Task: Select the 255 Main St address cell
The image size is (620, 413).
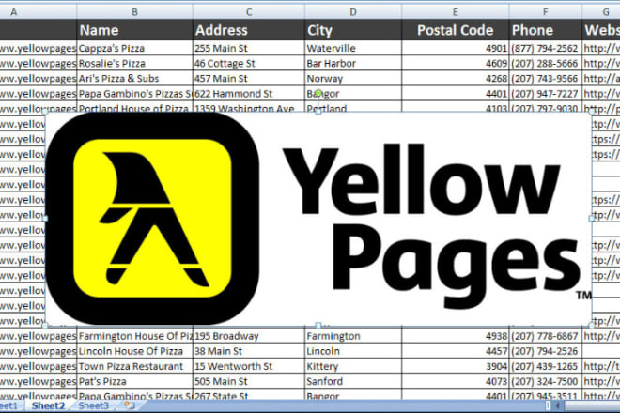Action: click(x=249, y=48)
